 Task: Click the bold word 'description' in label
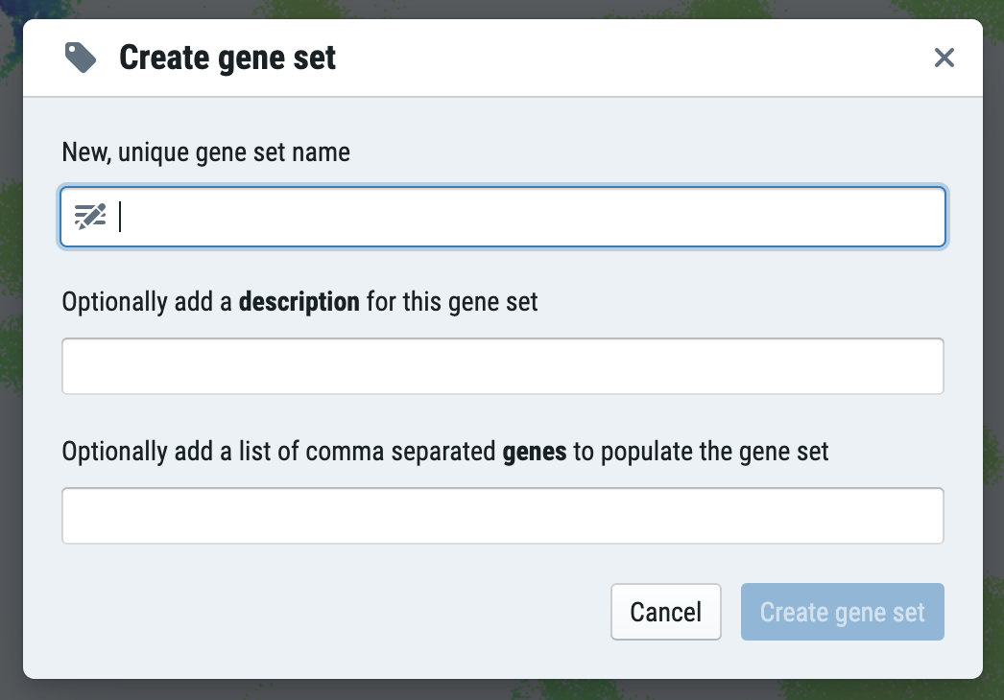[x=299, y=301]
